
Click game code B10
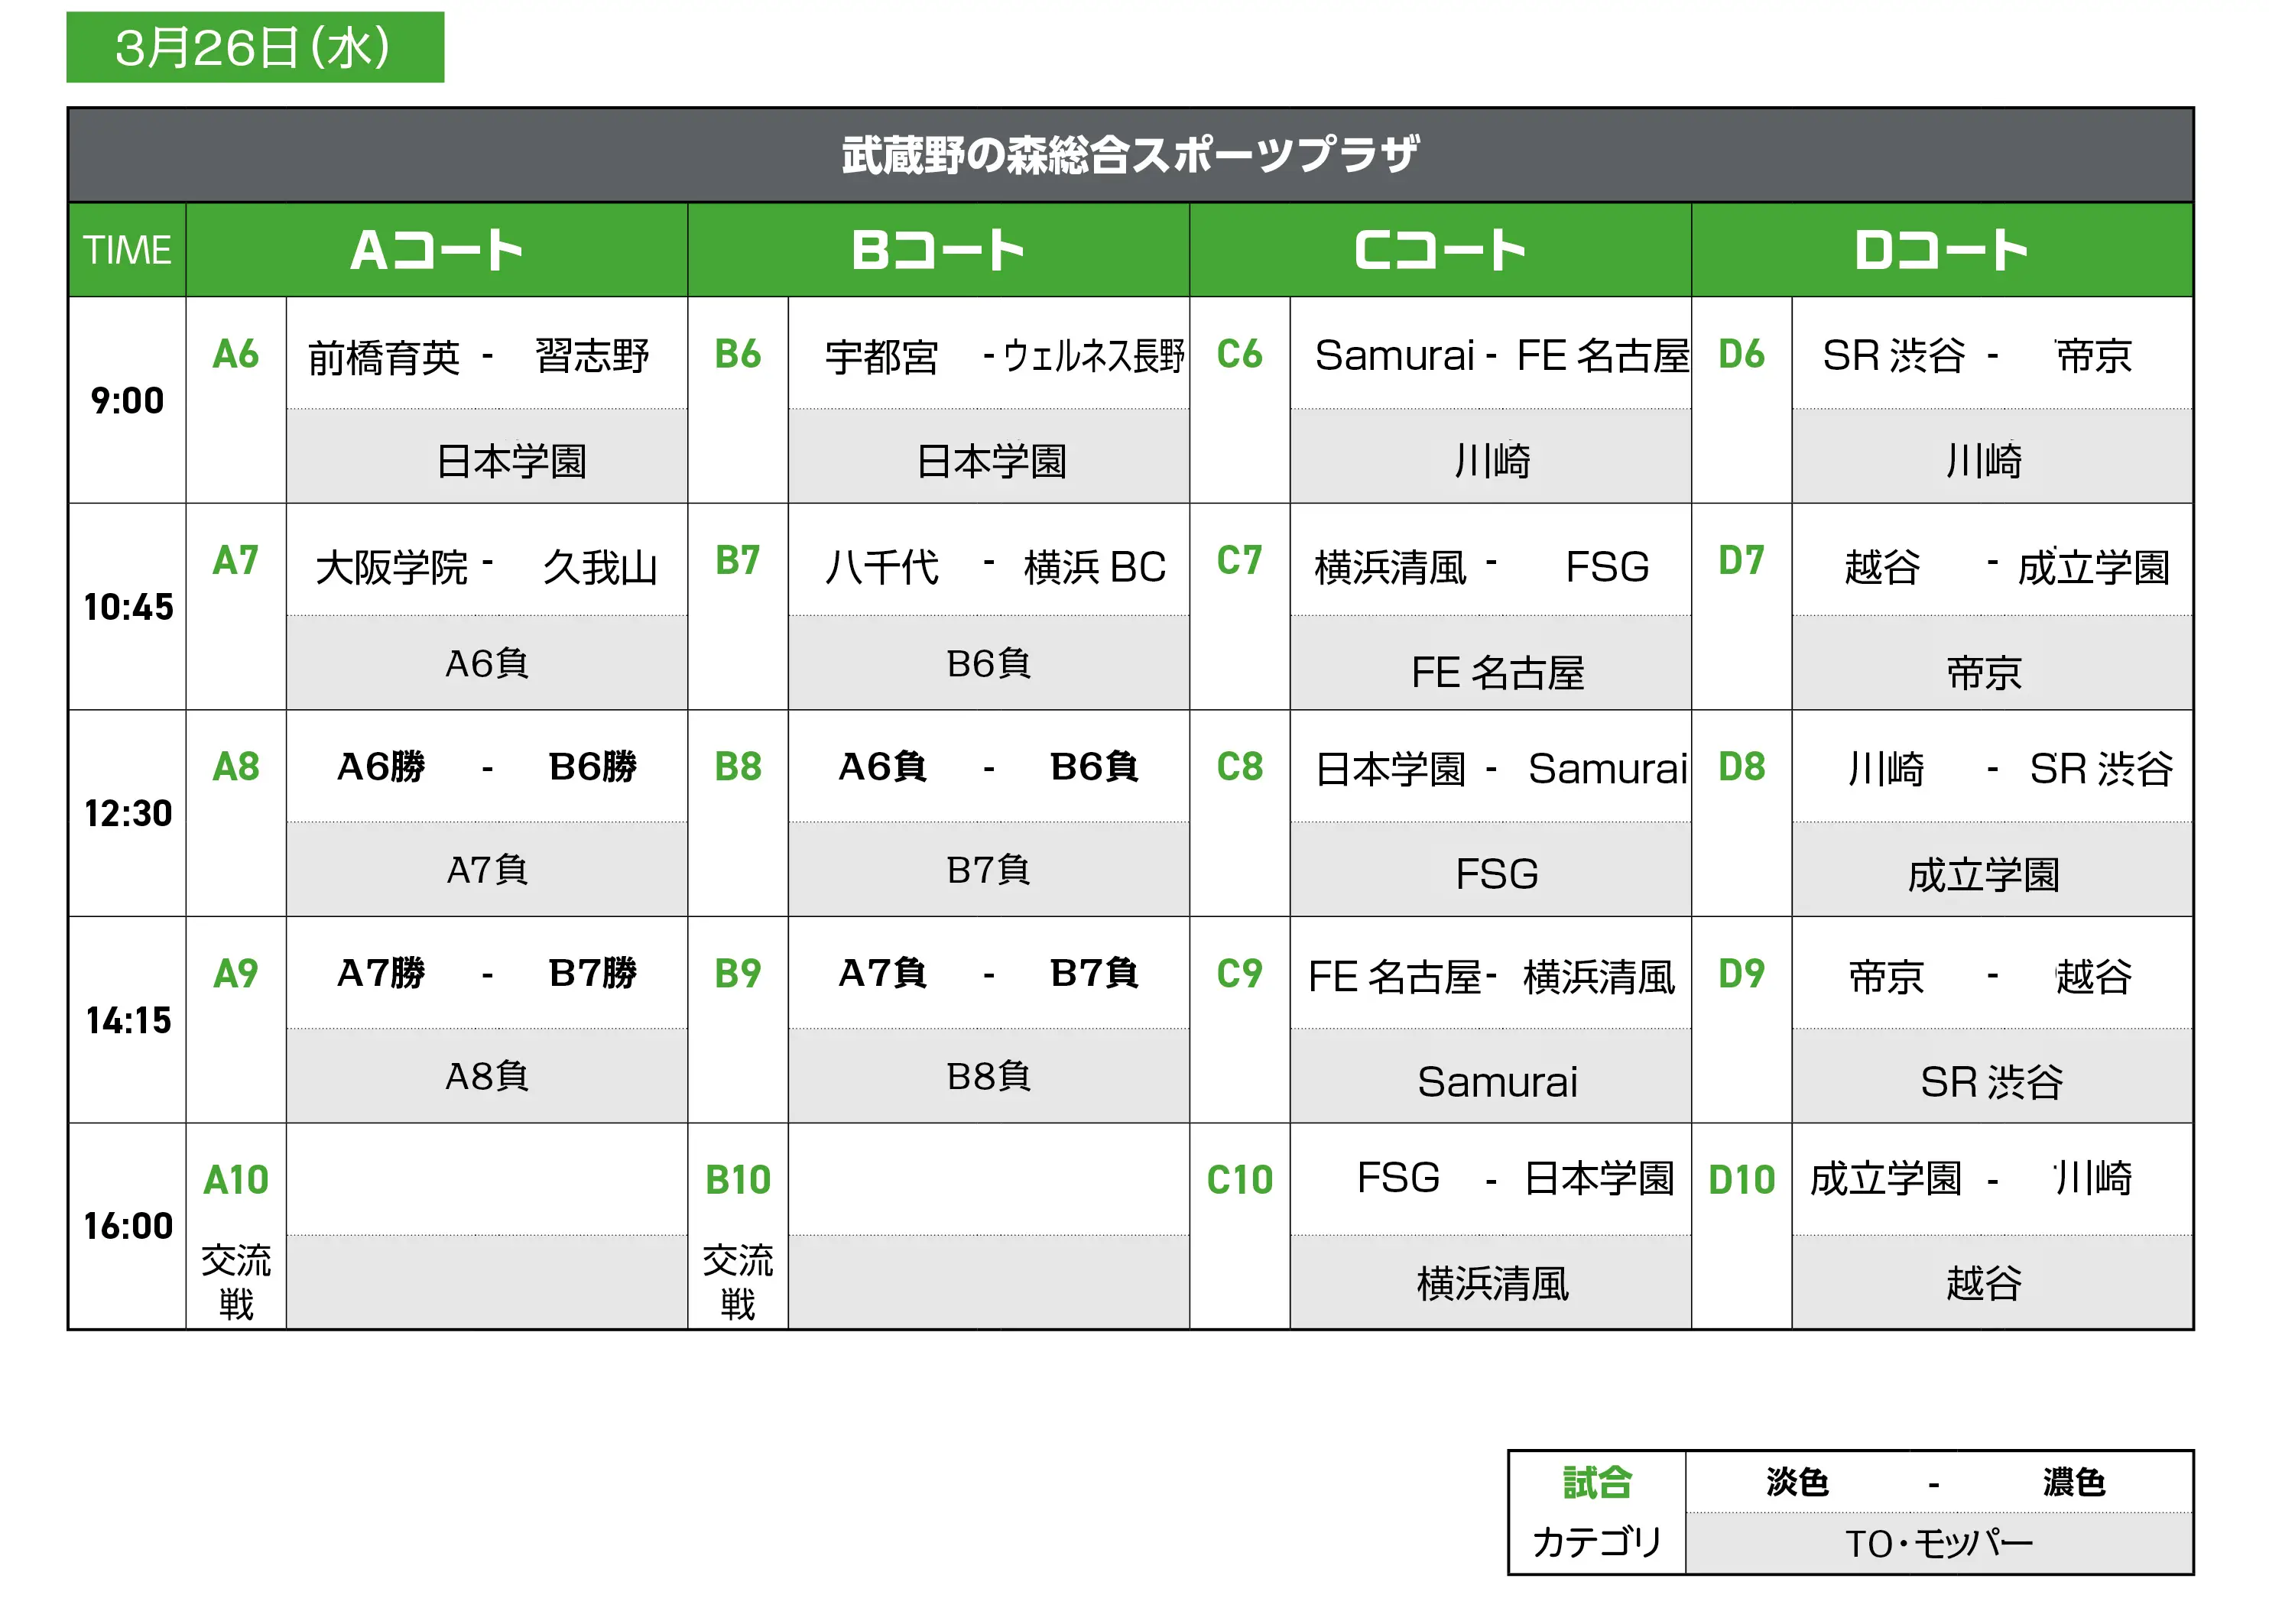click(x=738, y=1180)
